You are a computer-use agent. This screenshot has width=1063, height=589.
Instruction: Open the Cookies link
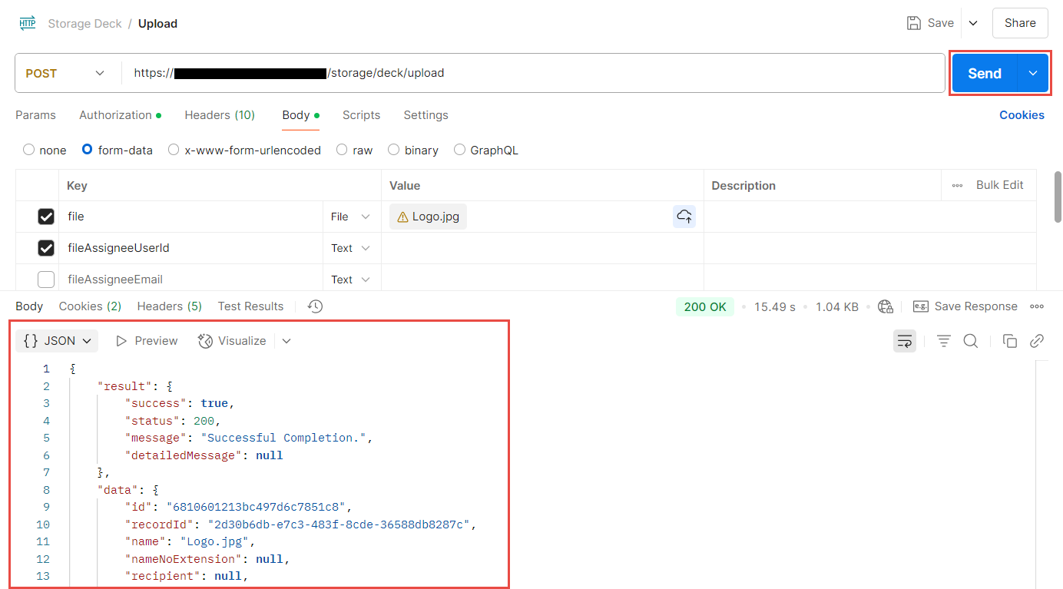pos(1022,115)
